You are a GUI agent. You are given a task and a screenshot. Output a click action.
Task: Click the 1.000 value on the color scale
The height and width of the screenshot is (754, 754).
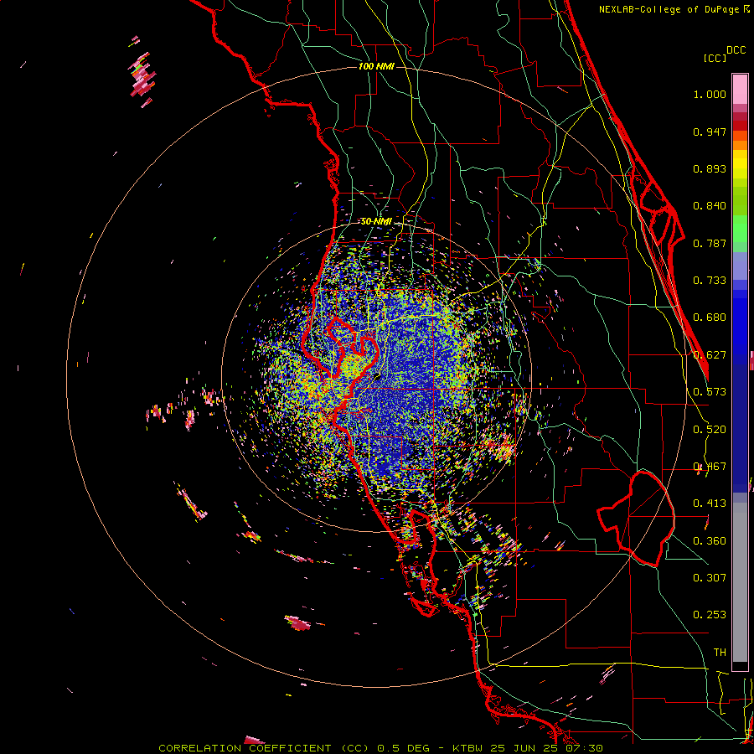(710, 94)
